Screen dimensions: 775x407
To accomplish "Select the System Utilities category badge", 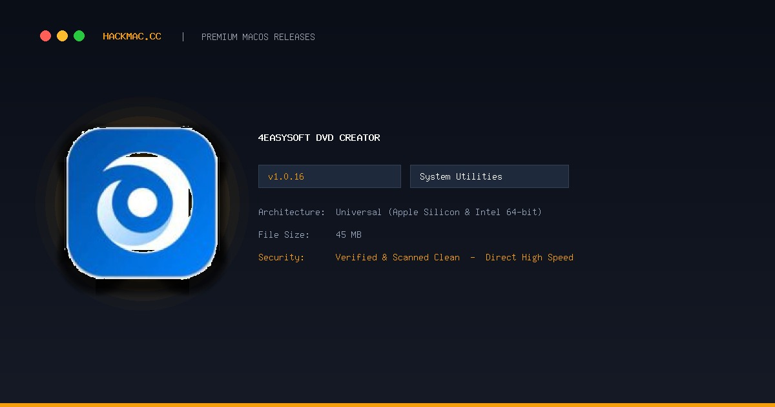I will pyautogui.click(x=490, y=176).
